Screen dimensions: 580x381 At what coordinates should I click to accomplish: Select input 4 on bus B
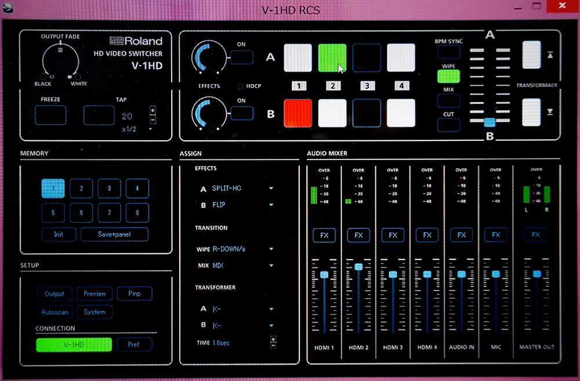click(401, 113)
